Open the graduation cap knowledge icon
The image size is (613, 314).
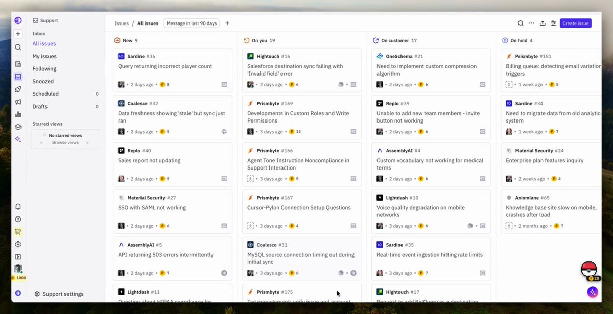(18, 127)
